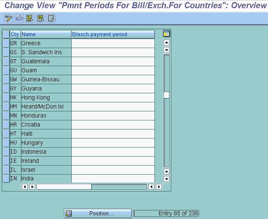The height and width of the screenshot is (219, 268).
Task: Click the 'HK' country code cell
Action: click(x=16, y=97)
